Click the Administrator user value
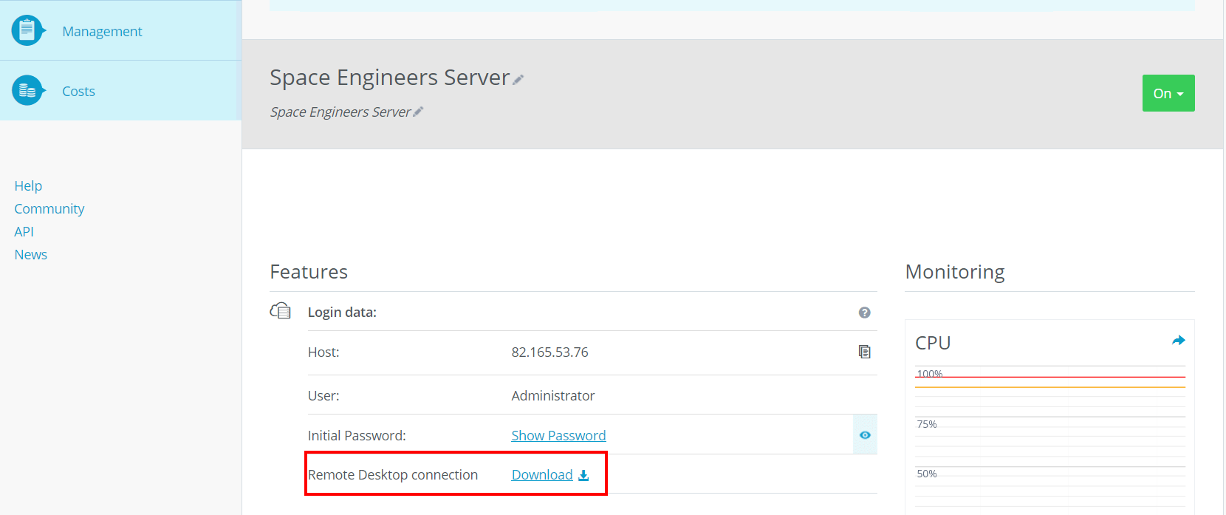Image resolution: width=1226 pixels, height=515 pixels. coord(552,395)
